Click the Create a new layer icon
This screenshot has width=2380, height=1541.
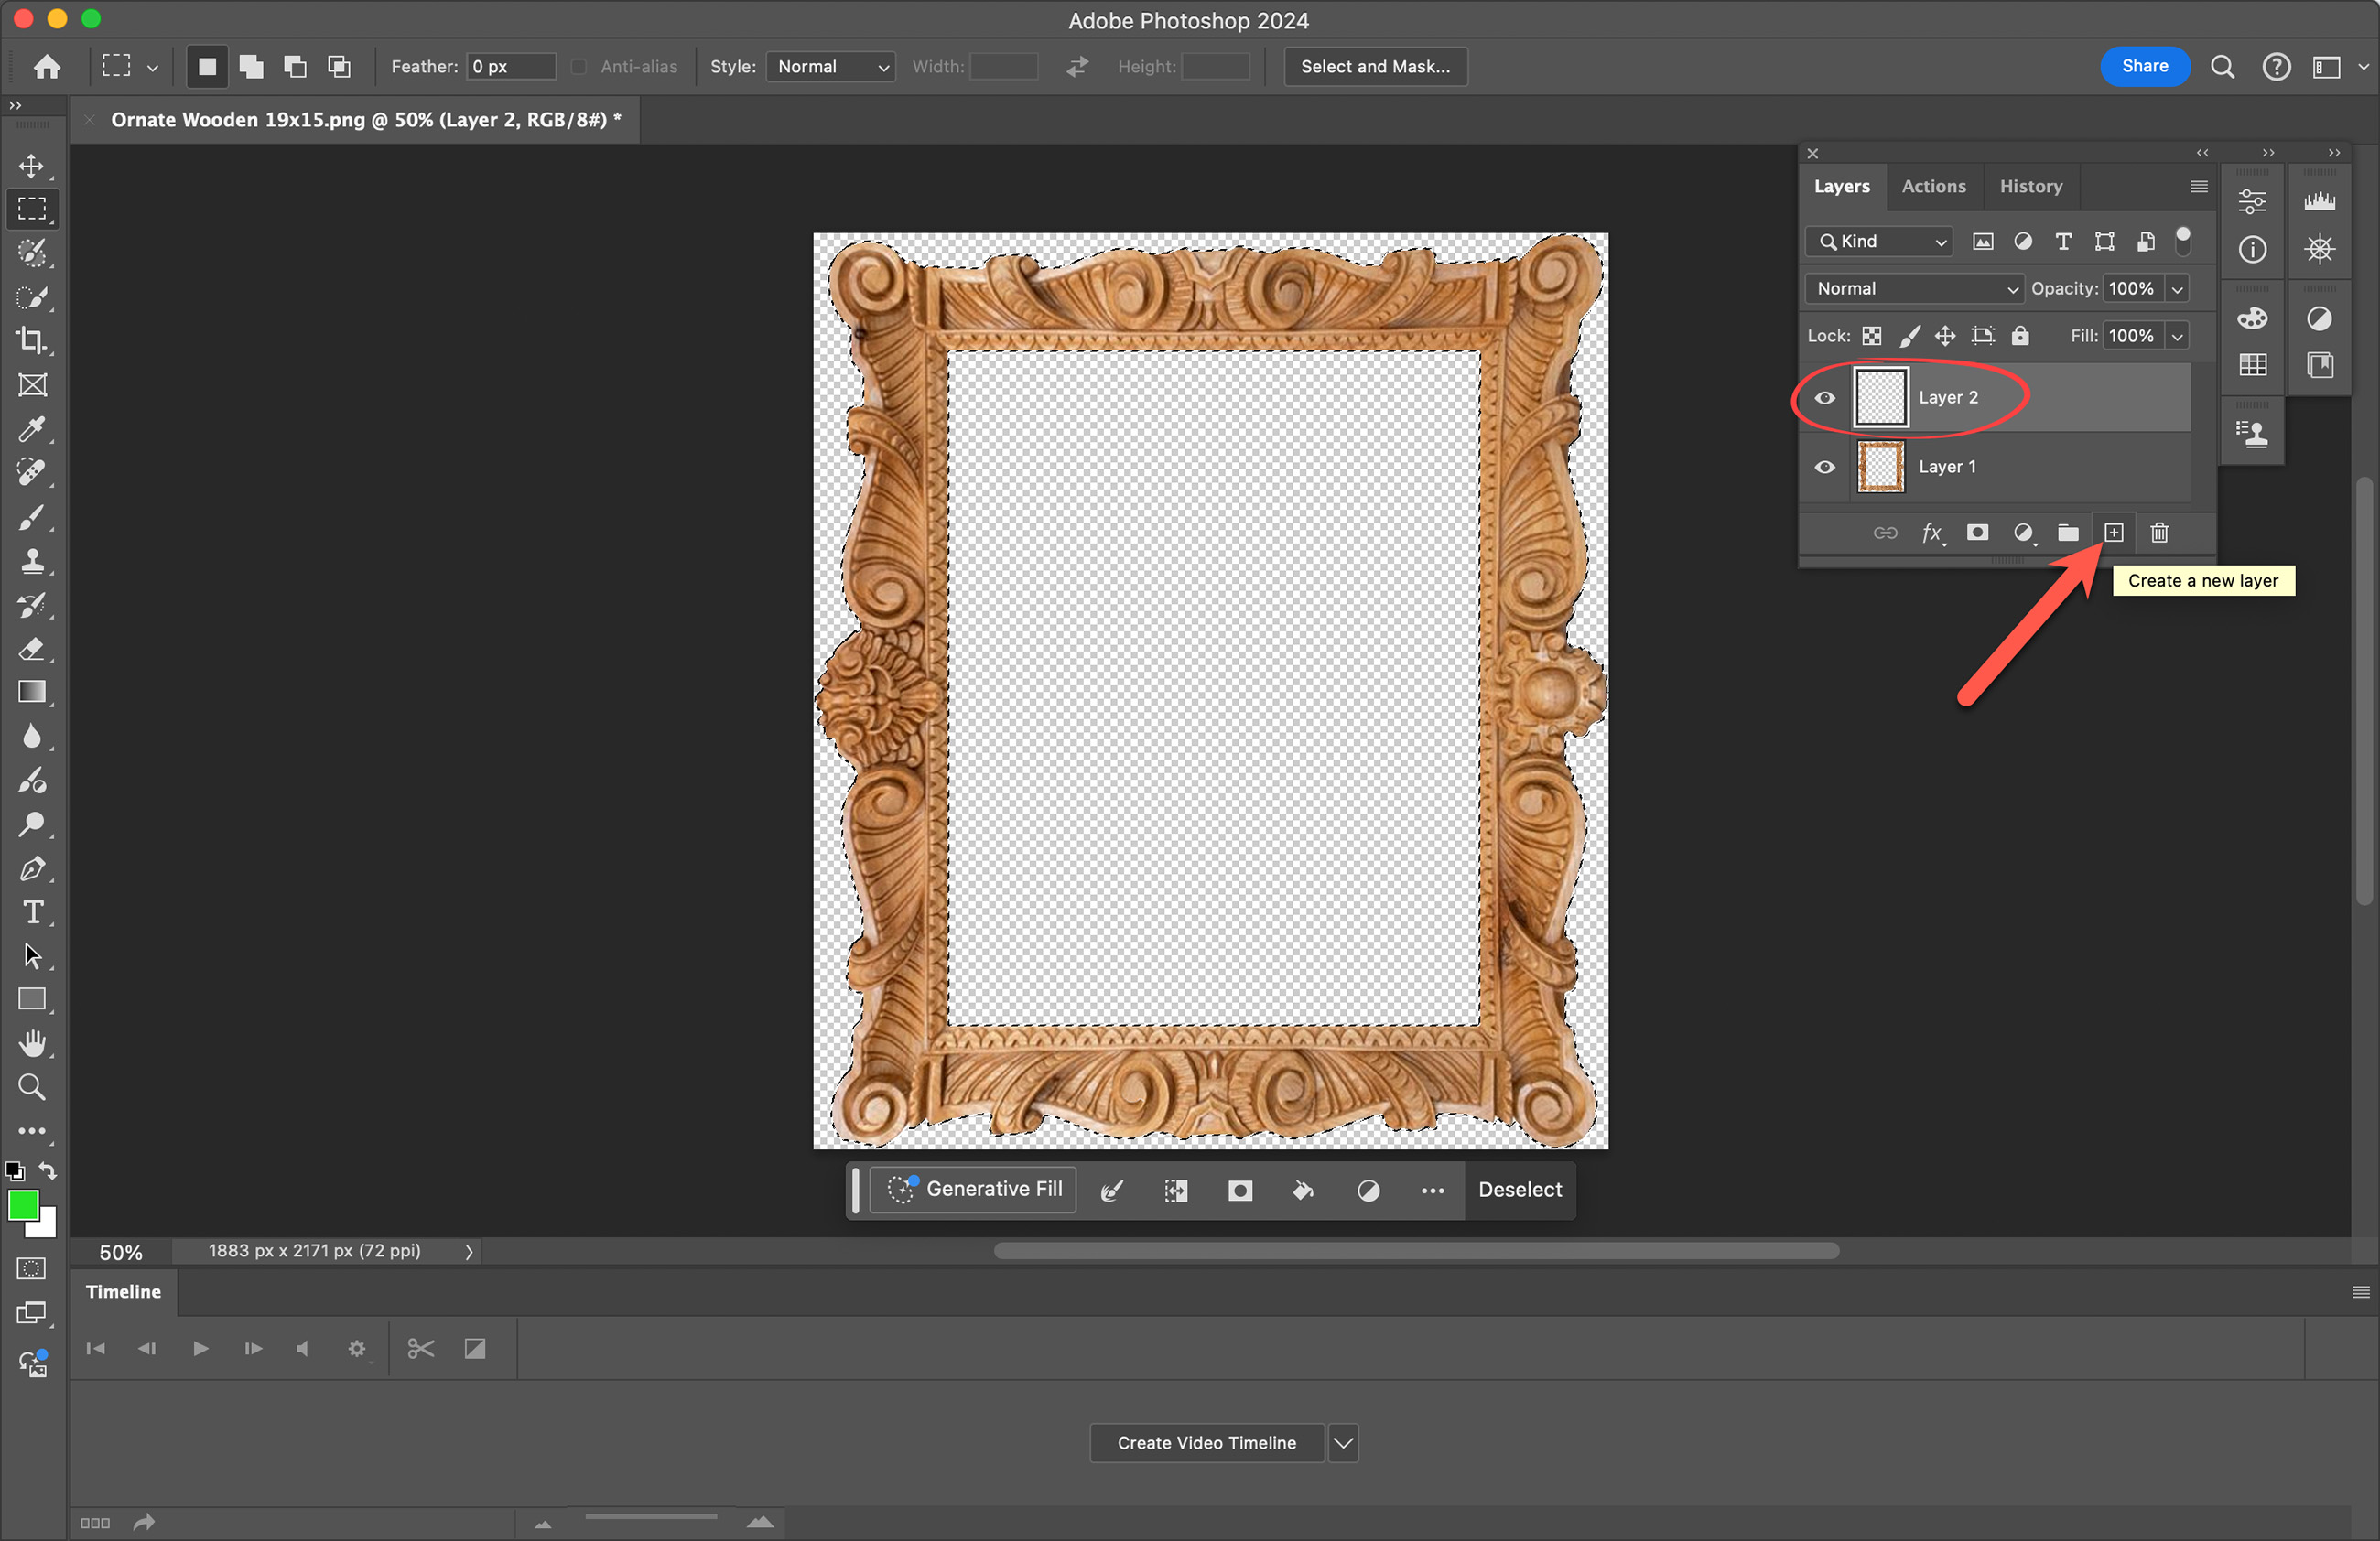point(2113,533)
